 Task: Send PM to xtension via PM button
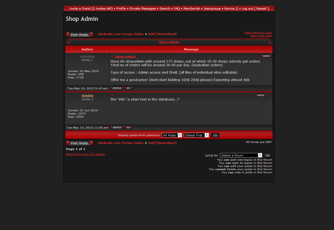tap(128, 88)
